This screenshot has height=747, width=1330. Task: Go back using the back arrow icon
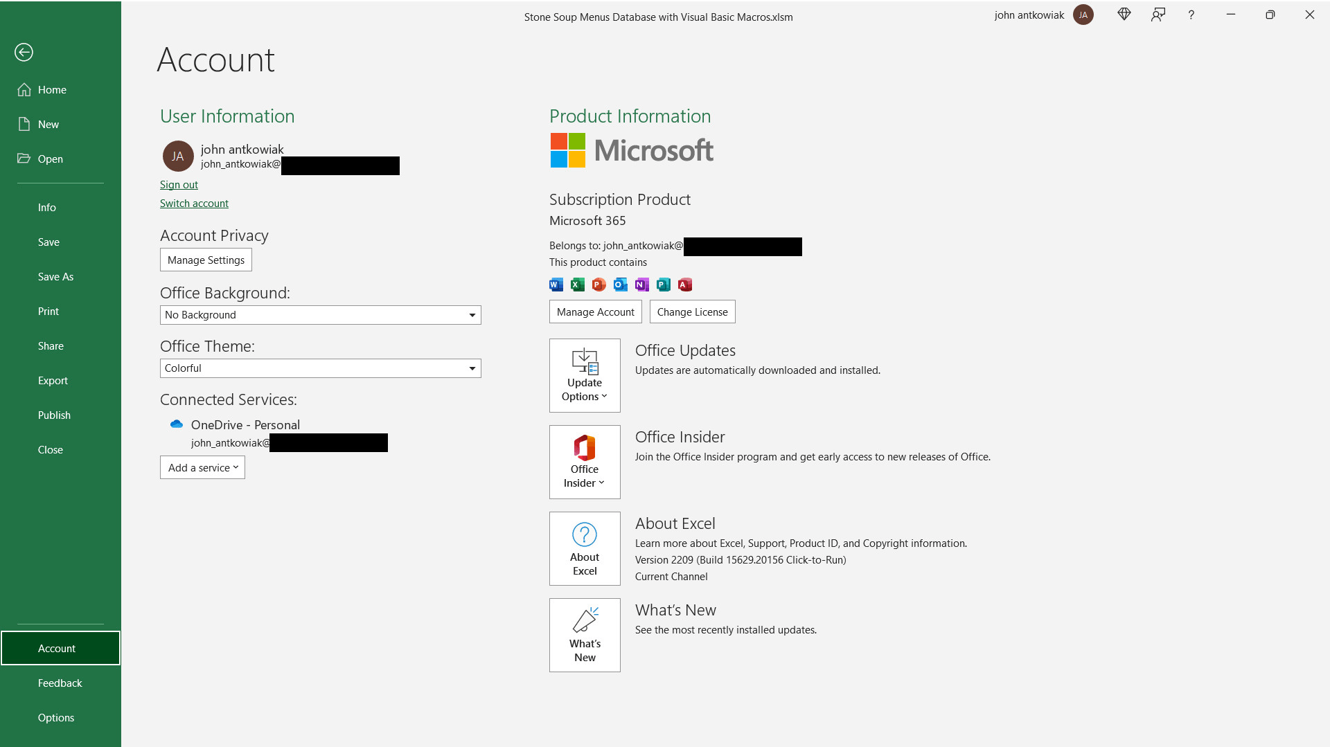pyautogui.click(x=24, y=53)
